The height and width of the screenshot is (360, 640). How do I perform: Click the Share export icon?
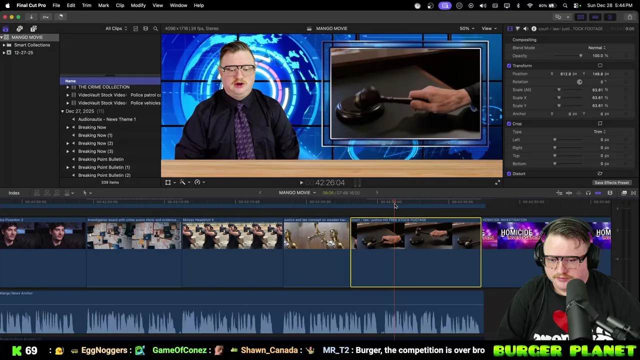(629, 16)
